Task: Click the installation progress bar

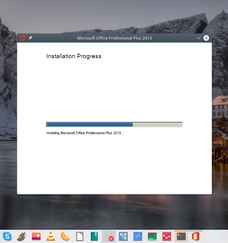Action: click(114, 125)
